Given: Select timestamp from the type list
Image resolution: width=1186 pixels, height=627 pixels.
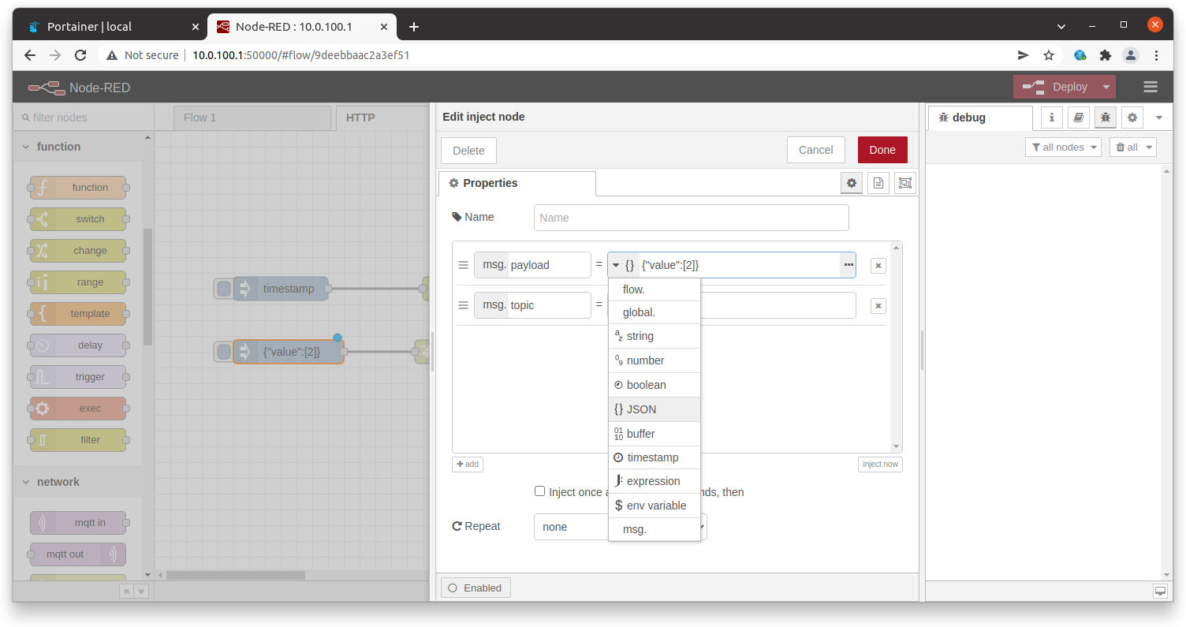Looking at the screenshot, I should [x=653, y=457].
